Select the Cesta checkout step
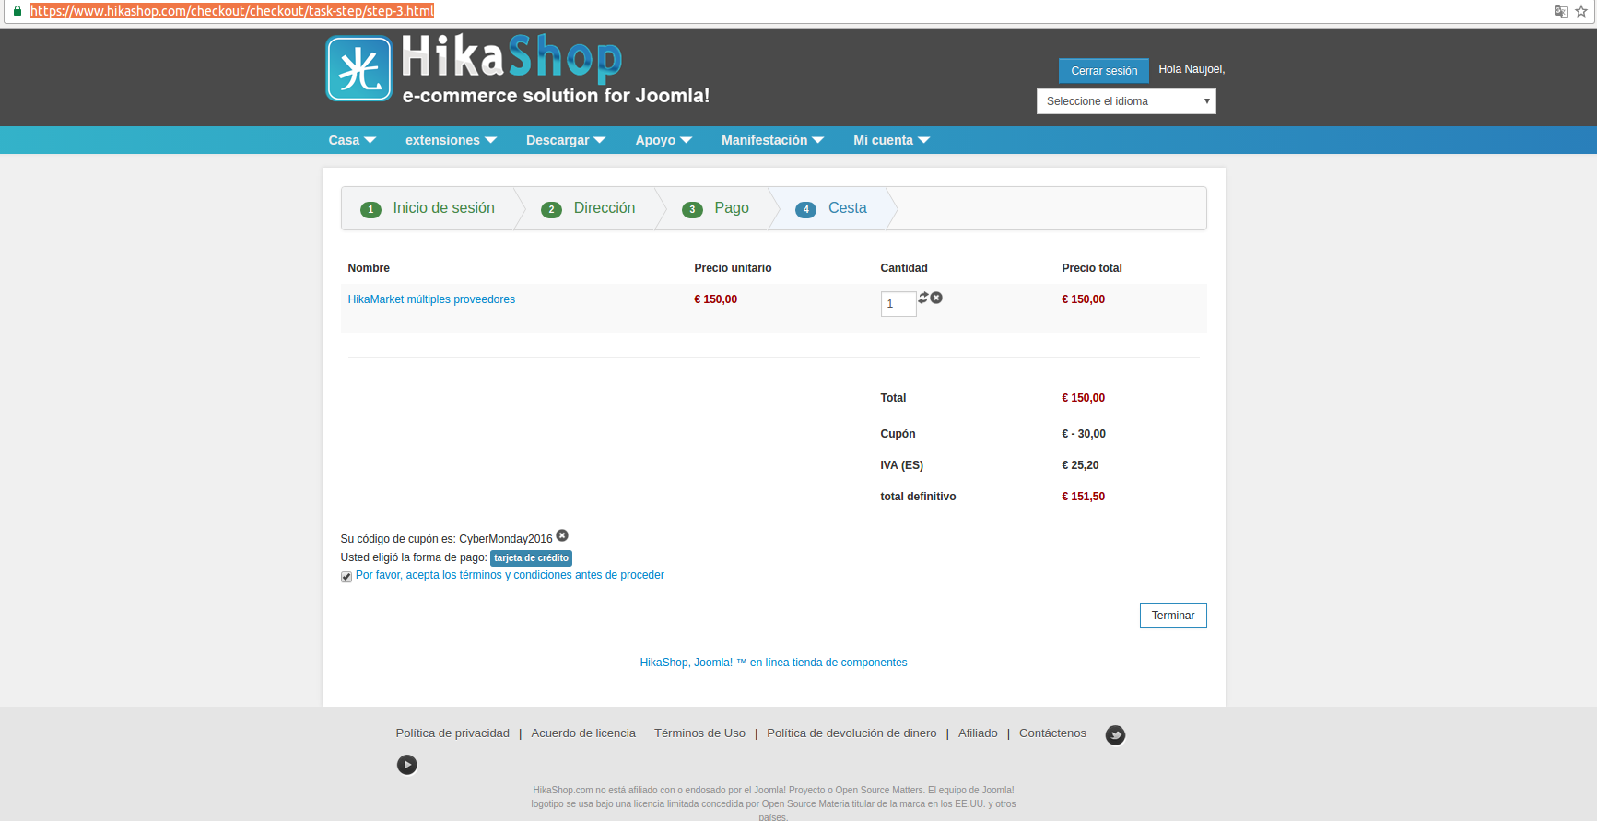Image resolution: width=1597 pixels, height=821 pixels. tap(831, 208)
